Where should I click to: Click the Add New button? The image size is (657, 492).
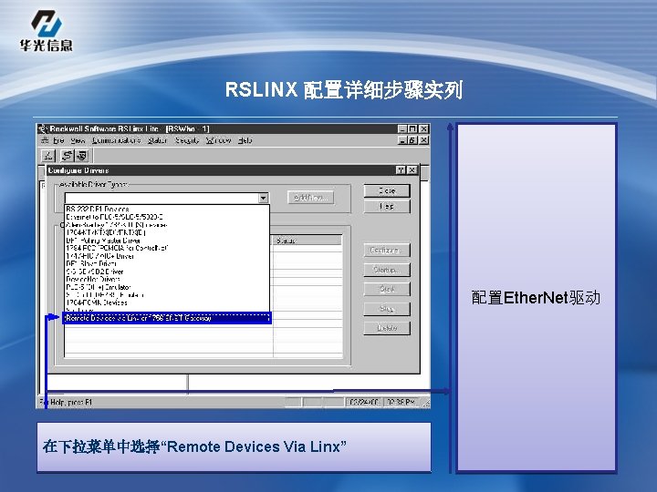coord(310,198)
